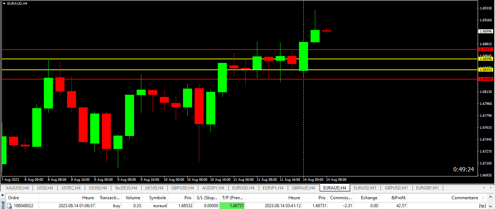
Task: Select the lower red line label 1.68308
Action: pyautogui.click(x=486, y=79)
